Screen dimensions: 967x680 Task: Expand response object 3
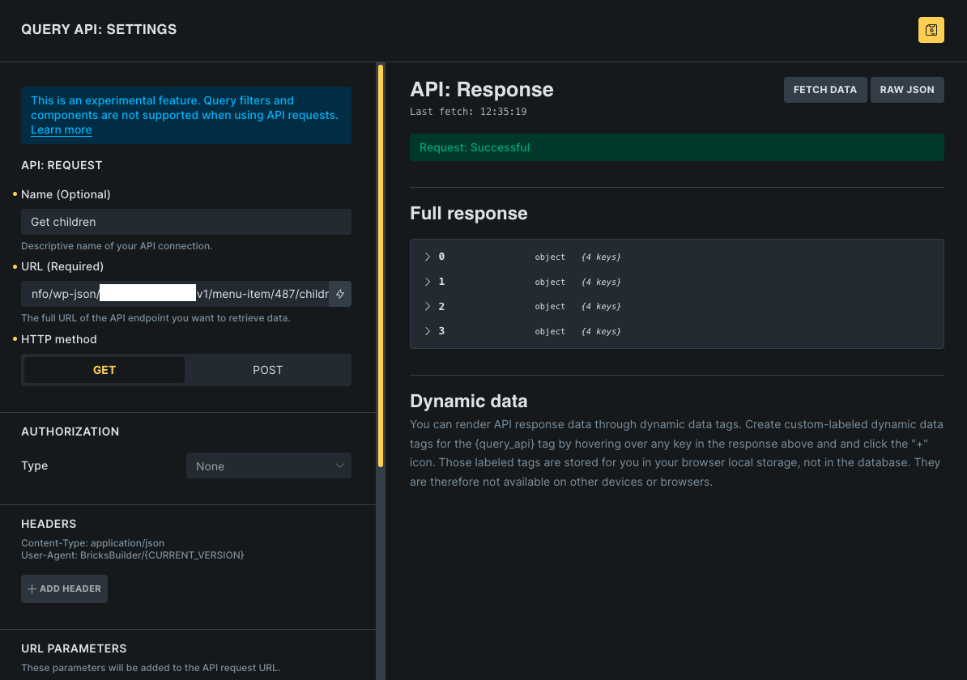click(x=428, y=331)
